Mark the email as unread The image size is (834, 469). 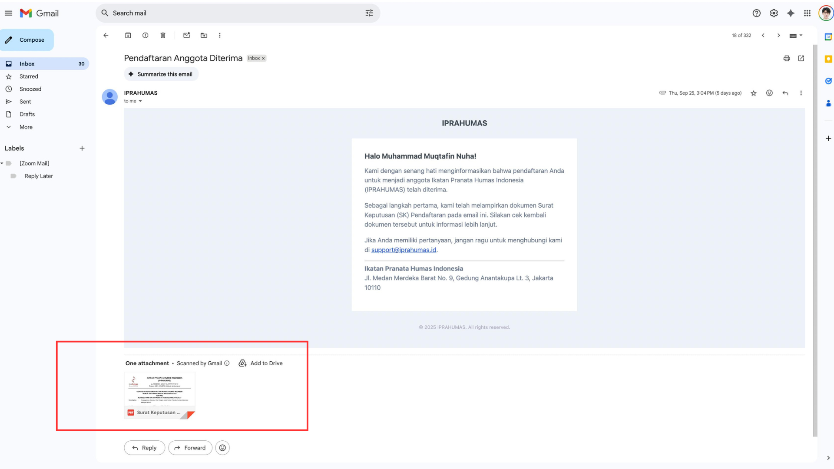pyautogui.click(x=187, y=36)
